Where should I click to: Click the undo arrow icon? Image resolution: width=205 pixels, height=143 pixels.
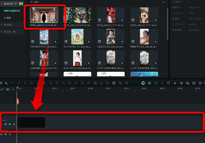pos(12,83)
